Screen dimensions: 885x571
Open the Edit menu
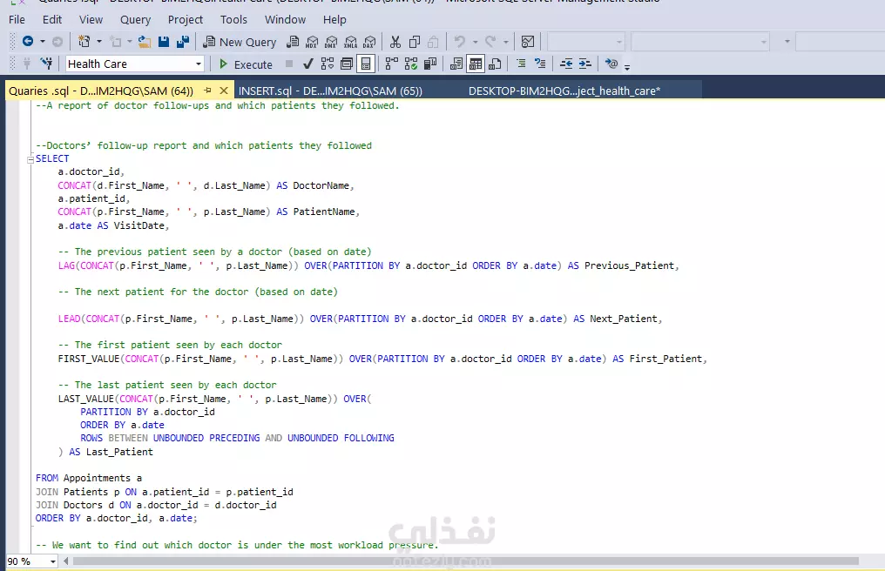point(52,19)
